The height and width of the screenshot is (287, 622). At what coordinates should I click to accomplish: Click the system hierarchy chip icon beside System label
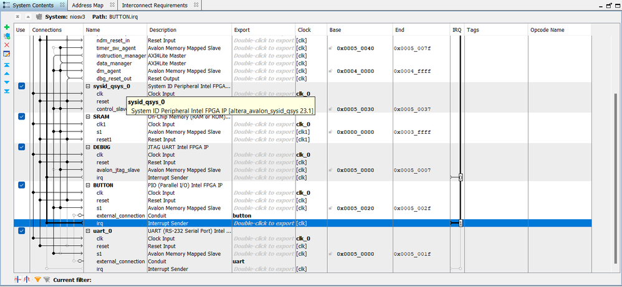(39, 17)
